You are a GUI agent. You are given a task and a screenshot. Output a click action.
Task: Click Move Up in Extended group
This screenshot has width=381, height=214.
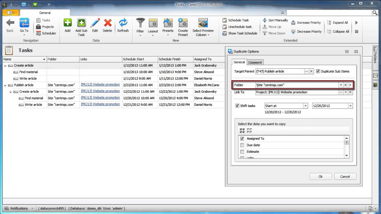click(271, 27)
